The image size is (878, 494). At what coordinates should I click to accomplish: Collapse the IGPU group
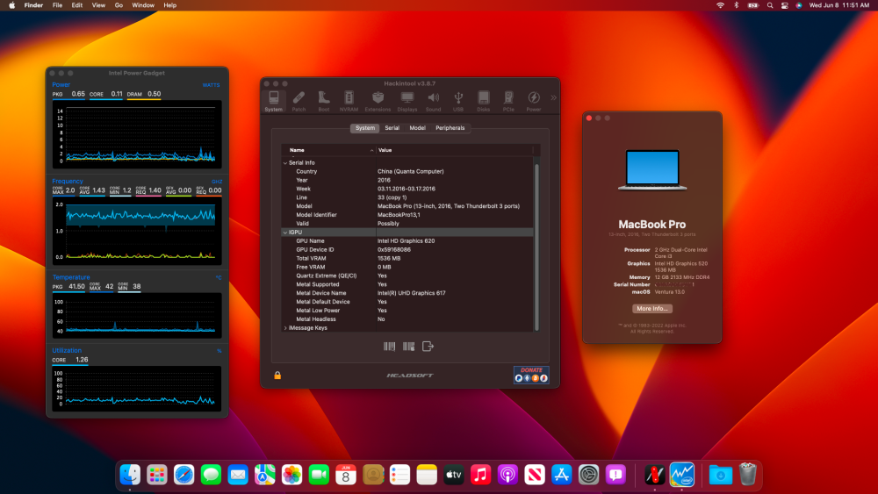coord(285,233)
